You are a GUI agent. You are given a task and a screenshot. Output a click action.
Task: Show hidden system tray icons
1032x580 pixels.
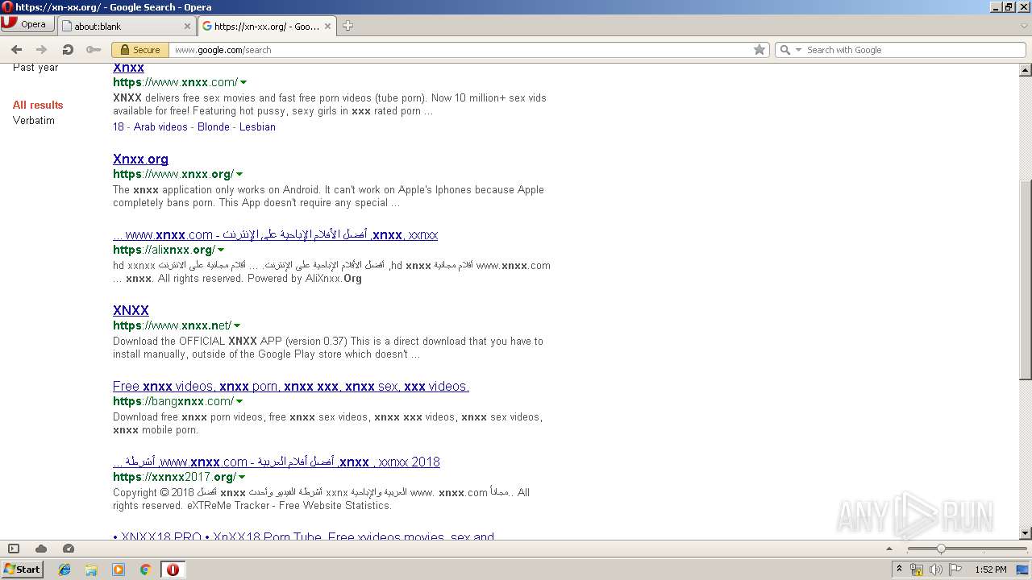pyautogui.click(x=900, y=570)
